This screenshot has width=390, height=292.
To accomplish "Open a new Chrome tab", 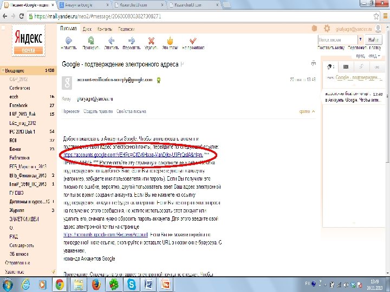I will click(226, 5).
